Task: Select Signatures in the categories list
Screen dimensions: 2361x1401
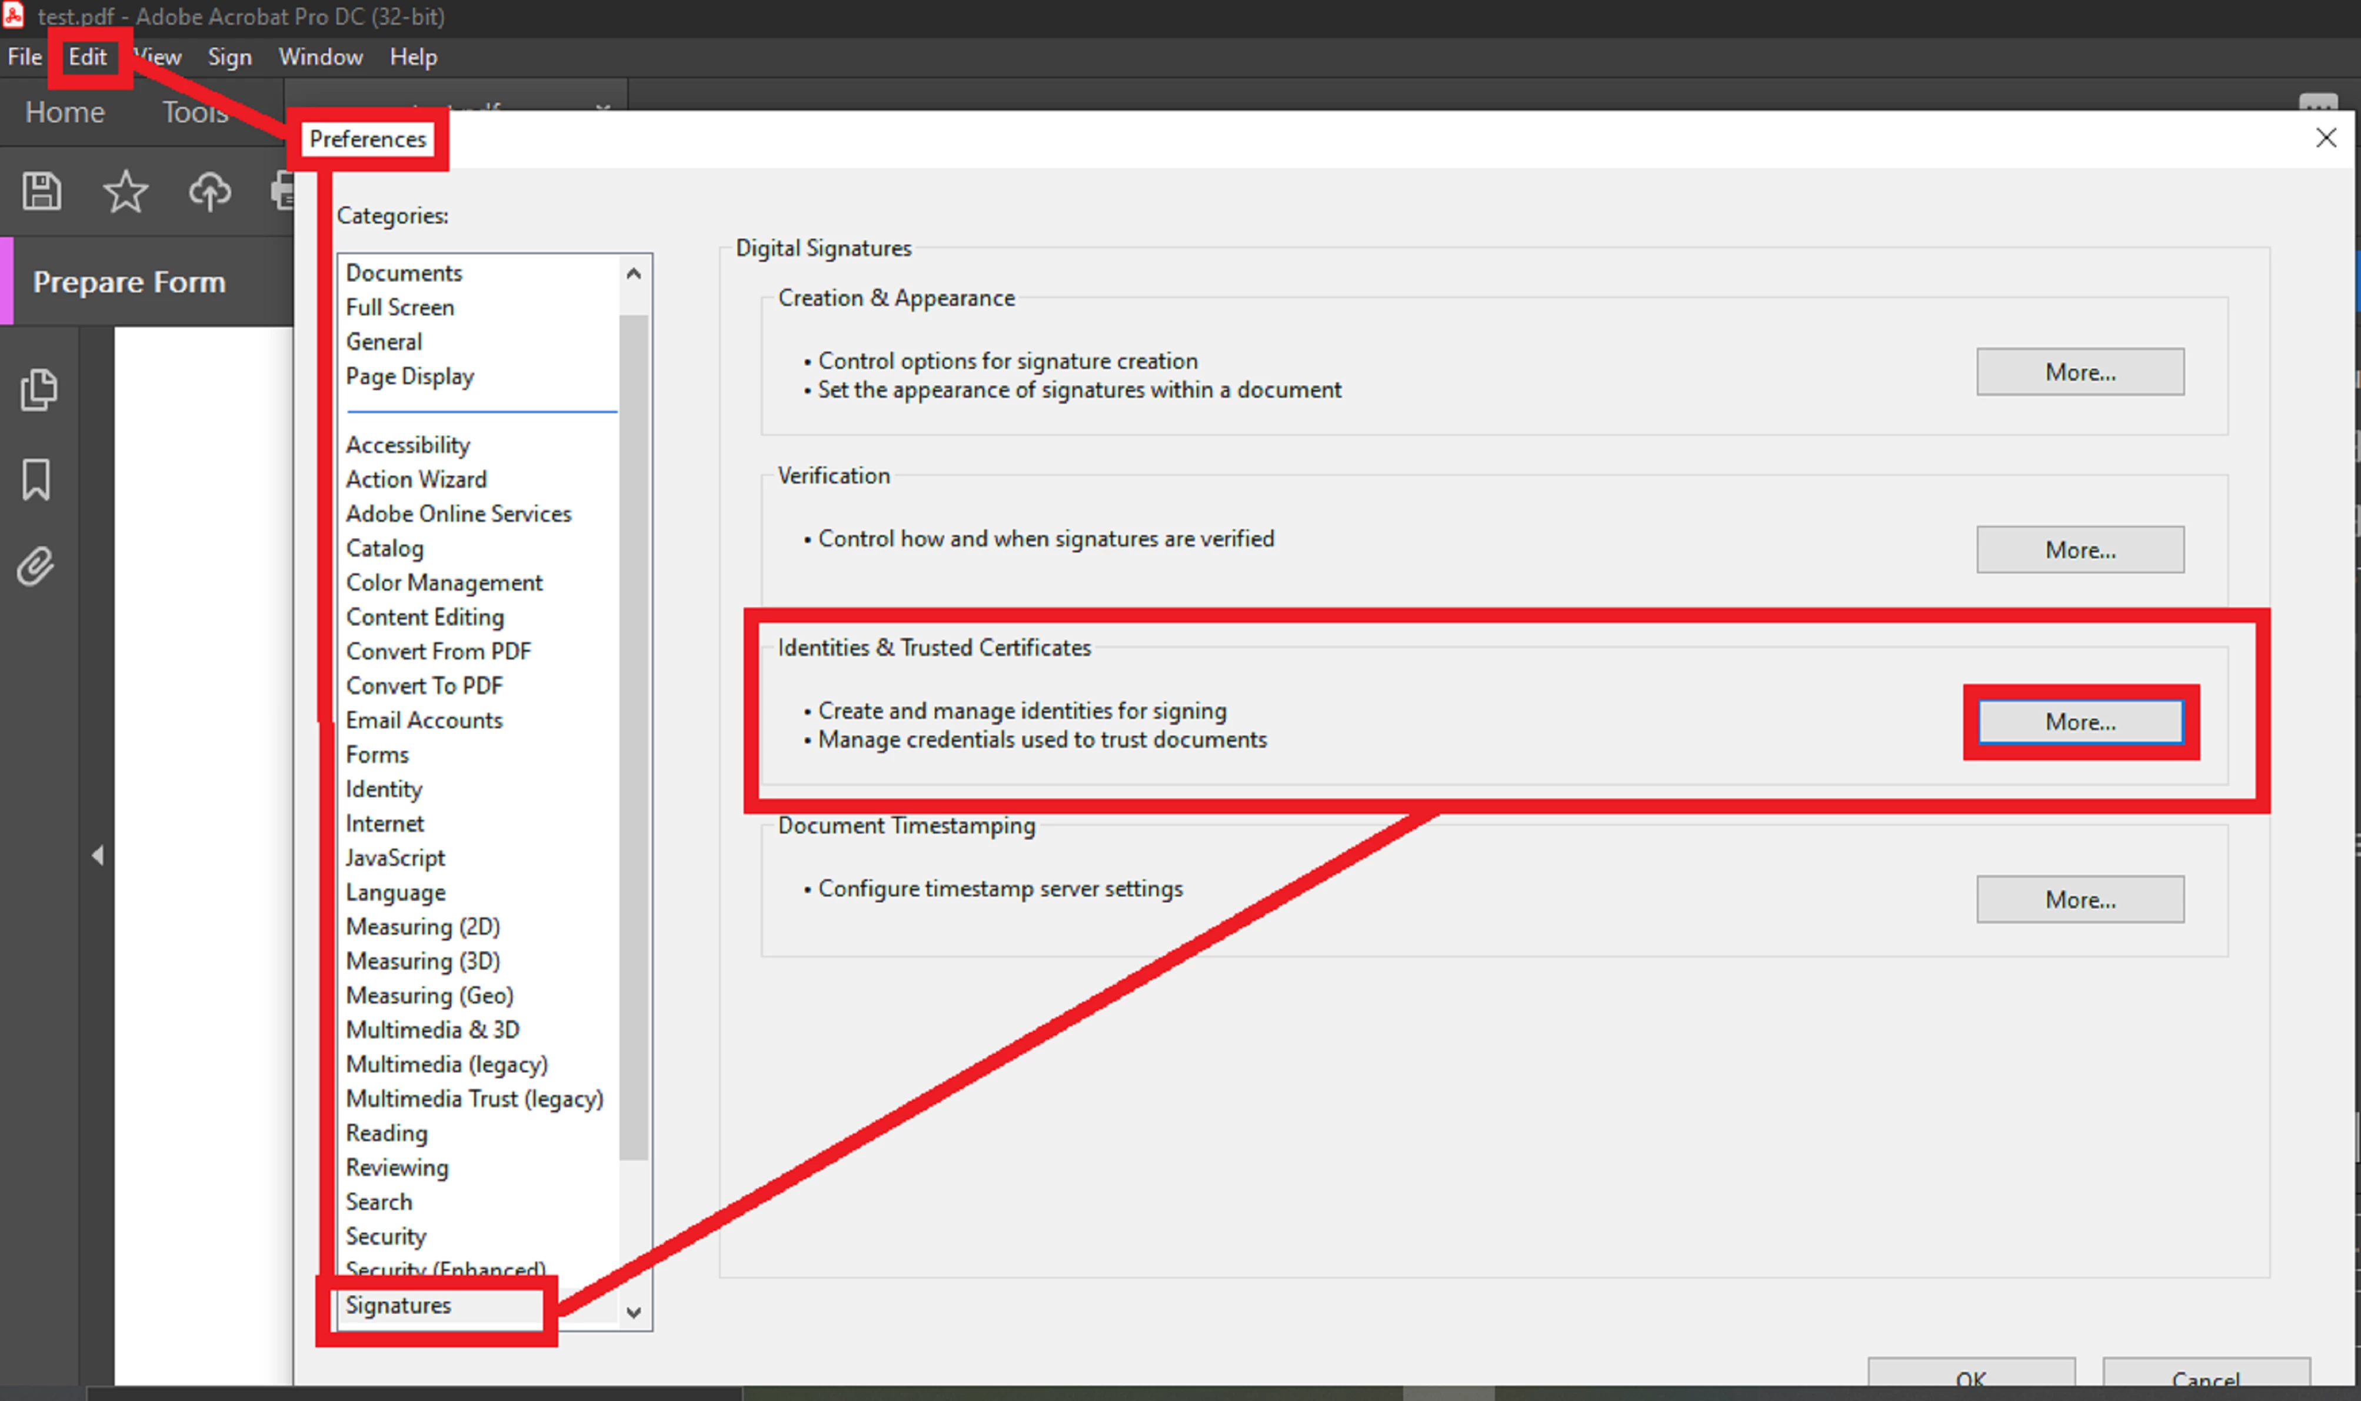Action: tap(398, 1305)
